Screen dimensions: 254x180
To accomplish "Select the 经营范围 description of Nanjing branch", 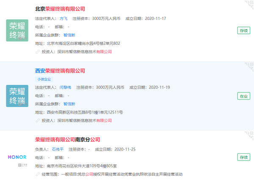I will pos(122,174).
